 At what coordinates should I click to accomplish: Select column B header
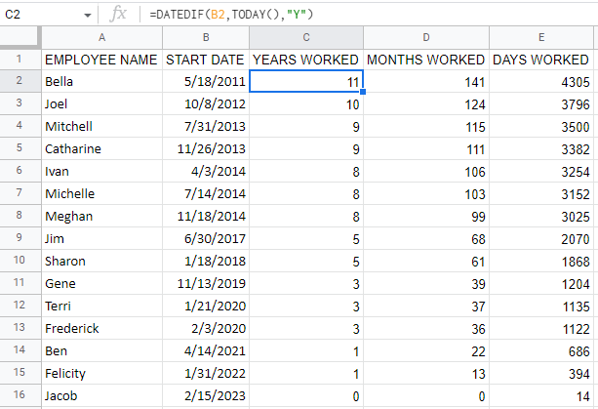tap(206, 37)
